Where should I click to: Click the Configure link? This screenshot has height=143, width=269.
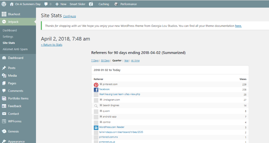pos(70,16)
